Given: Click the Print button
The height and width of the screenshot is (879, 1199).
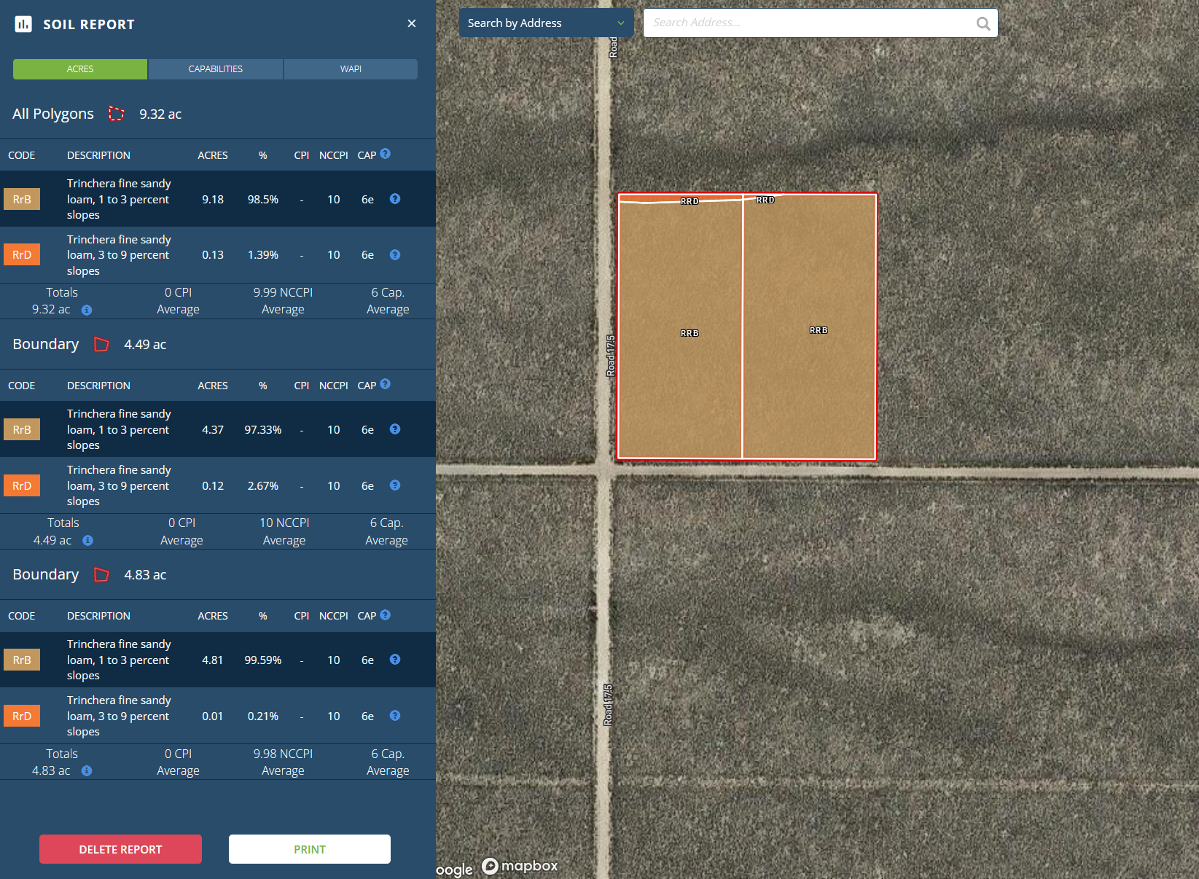Looking at the screenshot, I should click(310, 849).
